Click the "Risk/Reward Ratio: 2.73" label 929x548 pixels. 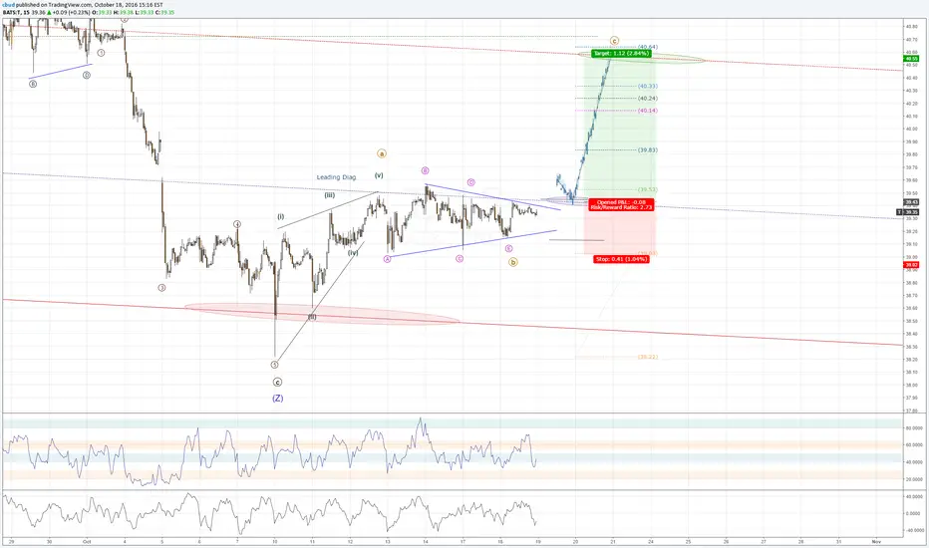(622, 208)
